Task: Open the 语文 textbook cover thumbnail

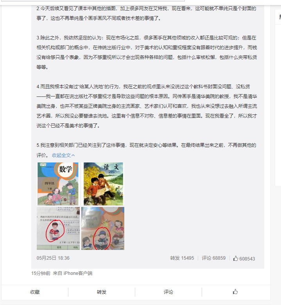Action: 103,184
